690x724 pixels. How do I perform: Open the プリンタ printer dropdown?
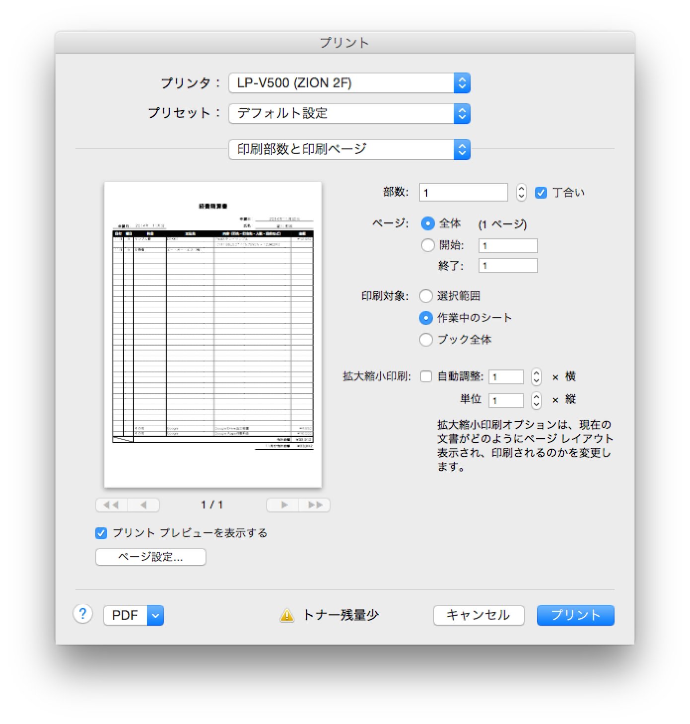tap(349, 83)
